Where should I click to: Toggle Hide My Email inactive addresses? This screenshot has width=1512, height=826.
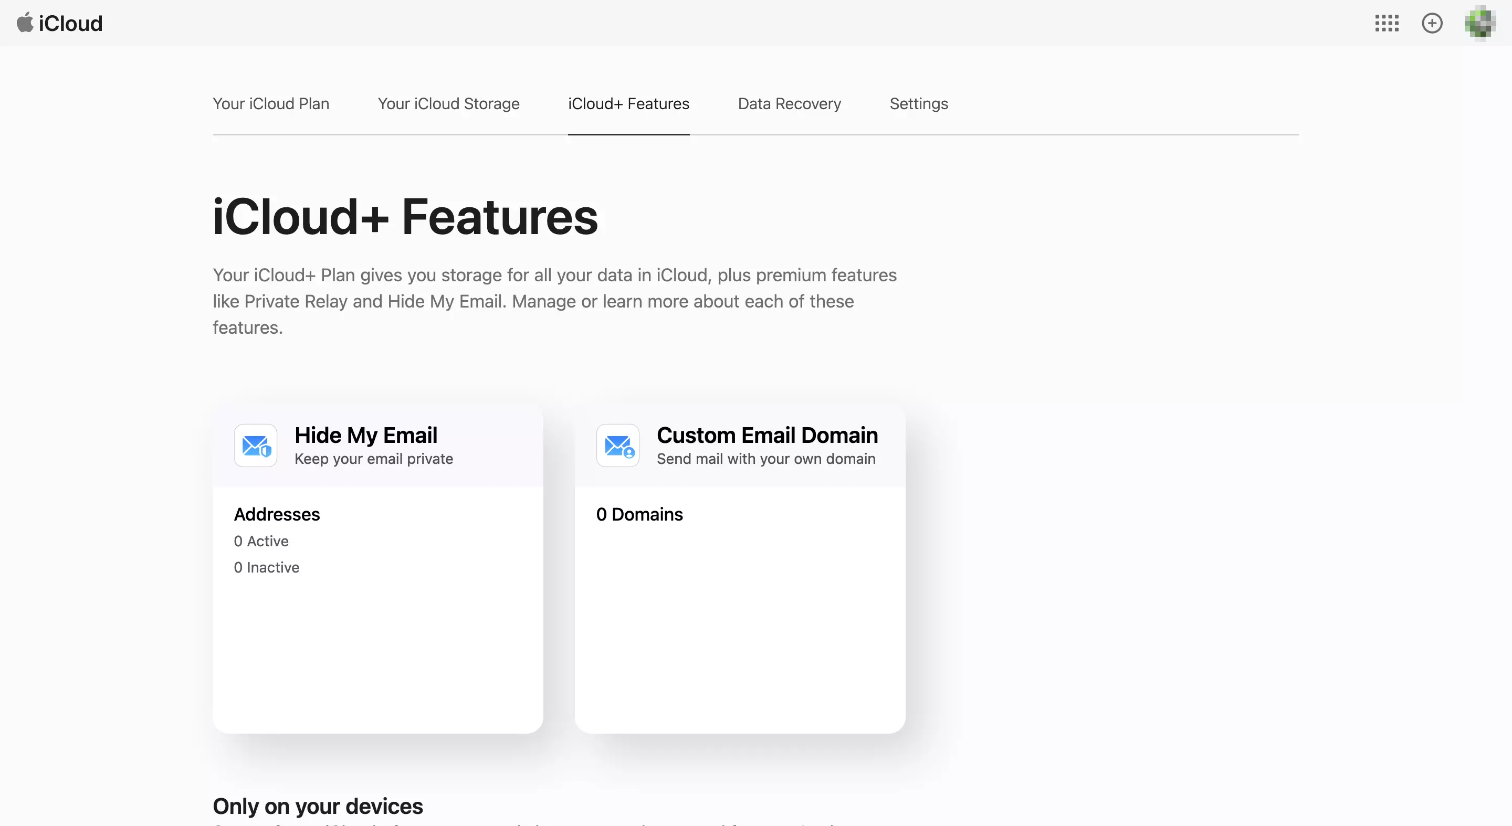(x=267, y=567)
